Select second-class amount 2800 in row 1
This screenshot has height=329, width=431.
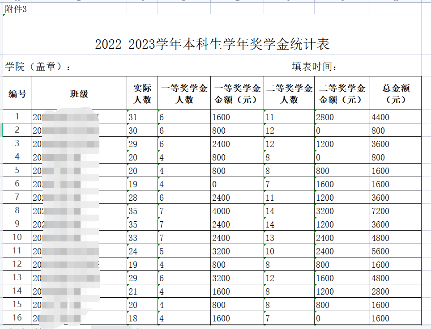tap(342, 117)
